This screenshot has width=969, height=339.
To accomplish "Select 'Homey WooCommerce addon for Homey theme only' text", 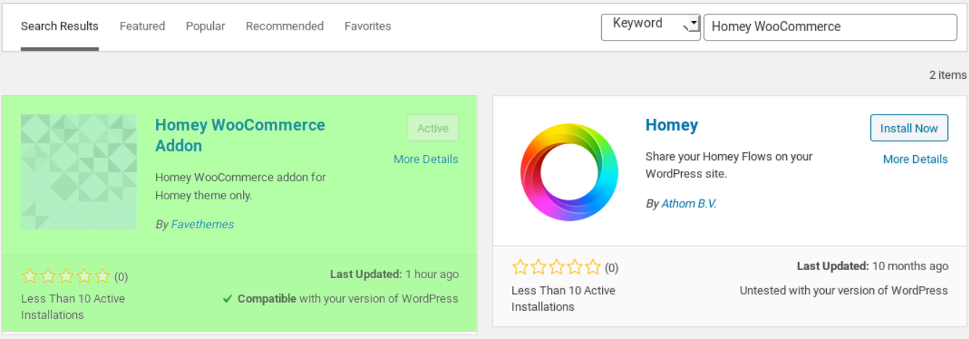I will tap(240, 186).
